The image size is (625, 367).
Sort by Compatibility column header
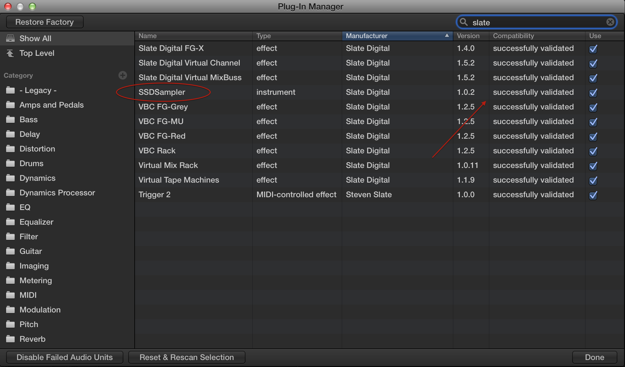coord(537,36)
